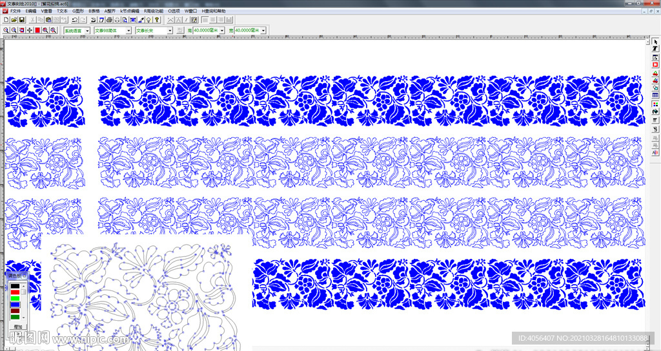Click the red square icon in zoom toolbar
The height and width of the screenshot is (351, 661).
pos(37,30)
